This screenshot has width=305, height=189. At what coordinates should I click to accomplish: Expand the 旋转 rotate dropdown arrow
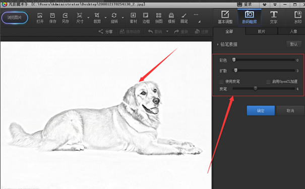pyautogui.click(x=123, y=18)
